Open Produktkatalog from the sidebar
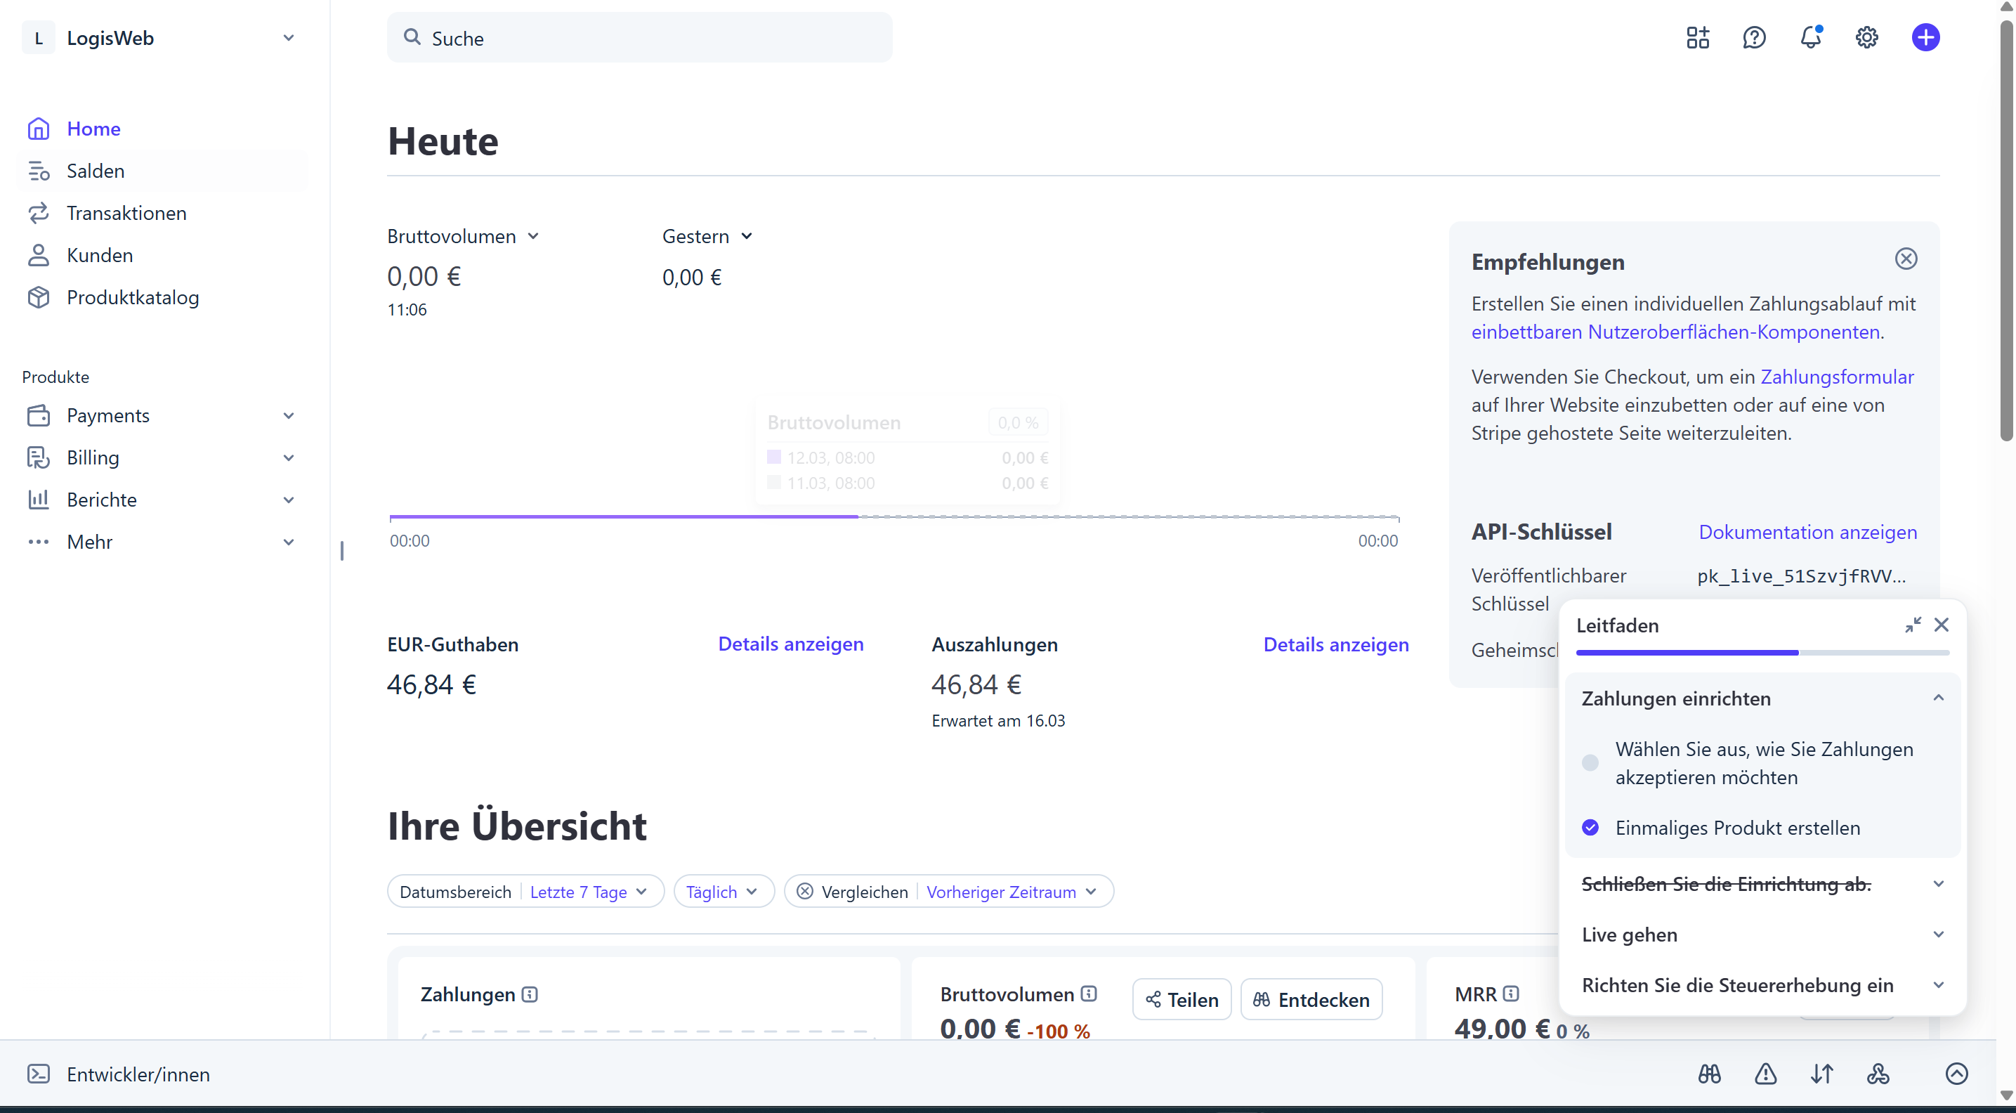This screenshot has height=1113, width=2016. pyautogui.click(x=132, y=297)
